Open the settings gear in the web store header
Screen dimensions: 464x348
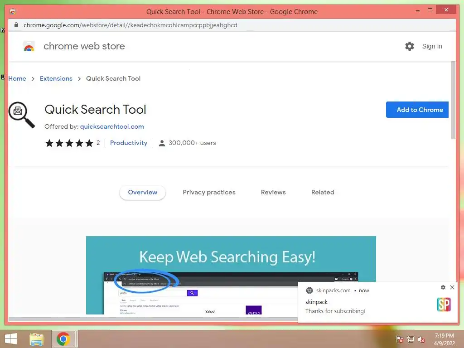click(410, 46)
